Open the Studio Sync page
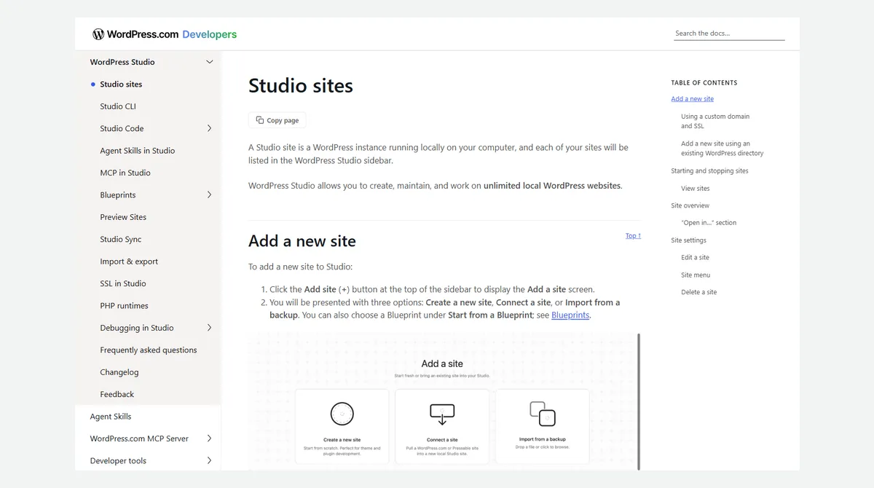 (x=121, y=239)
